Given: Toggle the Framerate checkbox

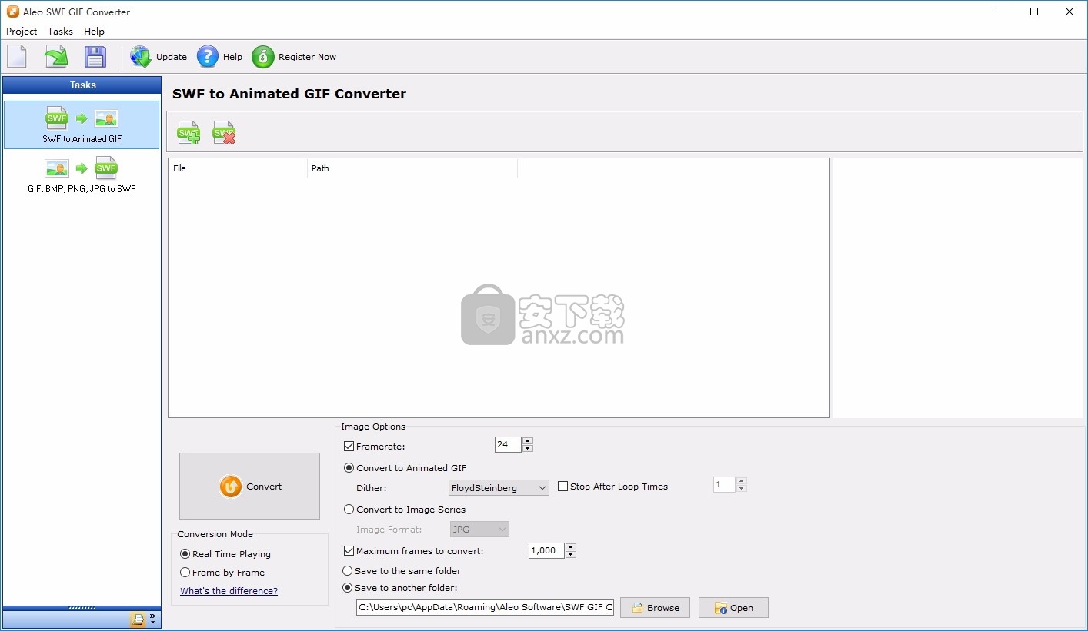Looking at the screenshot, I should [349, 447].
